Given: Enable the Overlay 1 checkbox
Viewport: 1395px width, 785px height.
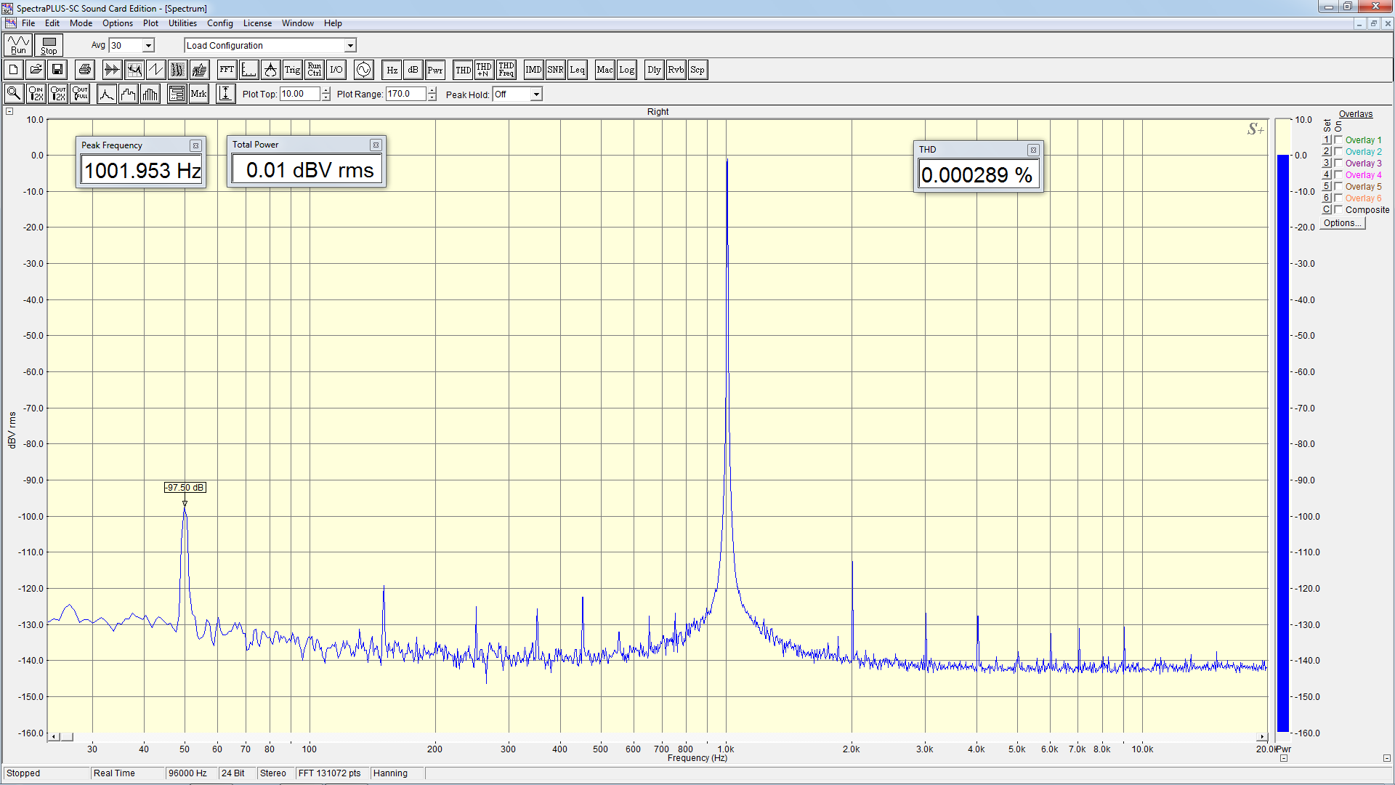Looking at the screenshot, I should pos(1338,140).
